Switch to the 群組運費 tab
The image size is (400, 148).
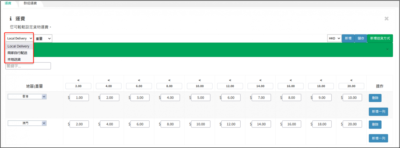click(30, 3)
